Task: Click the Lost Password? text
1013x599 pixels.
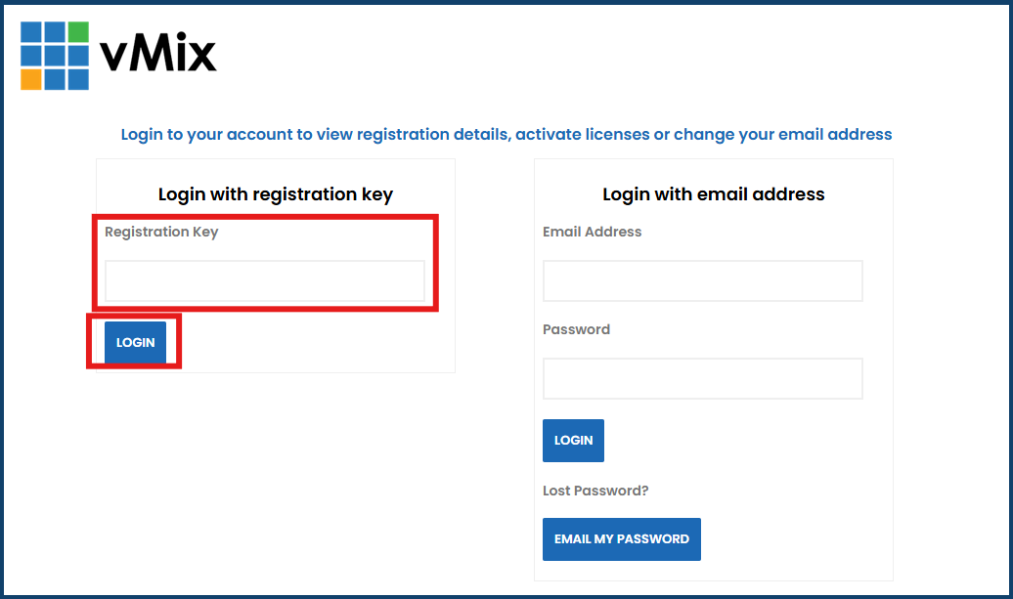Action: click(x=595, y=491)
